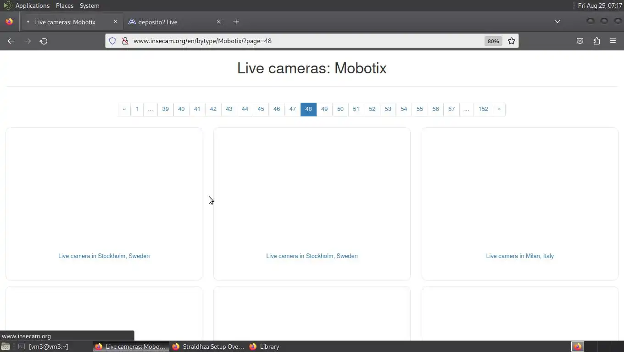Go to pagination page 1
624x352 pixels.
(137, 109)
